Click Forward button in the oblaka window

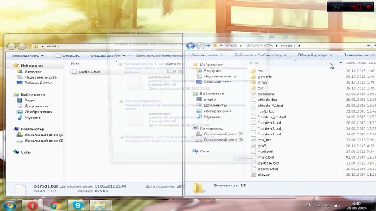(x=22, y=46)
